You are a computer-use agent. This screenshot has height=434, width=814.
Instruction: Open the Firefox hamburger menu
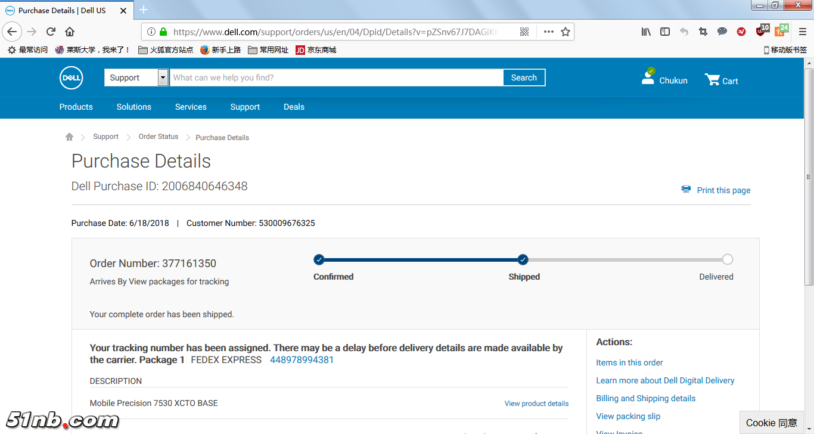802,32
